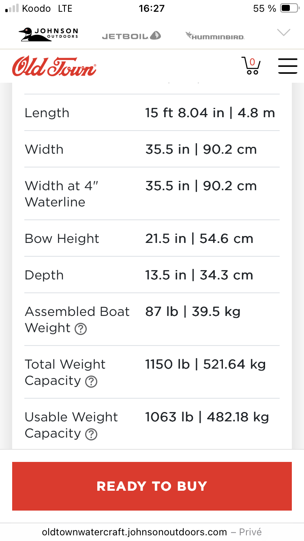Viewport: 304px width, 541px height.
Task: Tap the battery indicator in status bar
Action: click(289, 9)
